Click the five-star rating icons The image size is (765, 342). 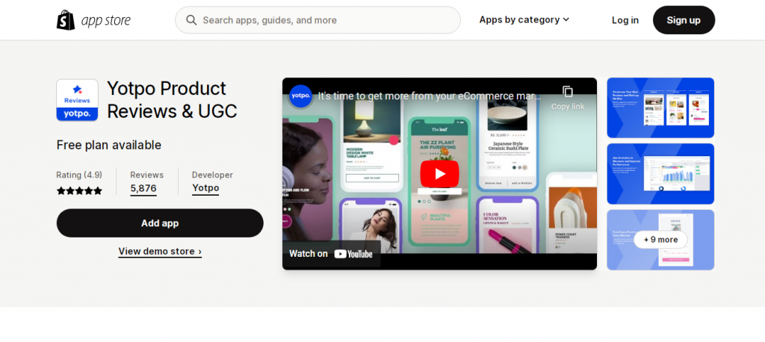(79, 190)
